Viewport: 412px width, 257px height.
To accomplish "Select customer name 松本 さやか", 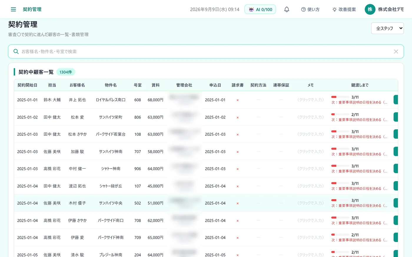I will [x=77, y=134].
